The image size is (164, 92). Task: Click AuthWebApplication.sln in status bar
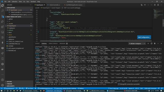pos(45,88)
